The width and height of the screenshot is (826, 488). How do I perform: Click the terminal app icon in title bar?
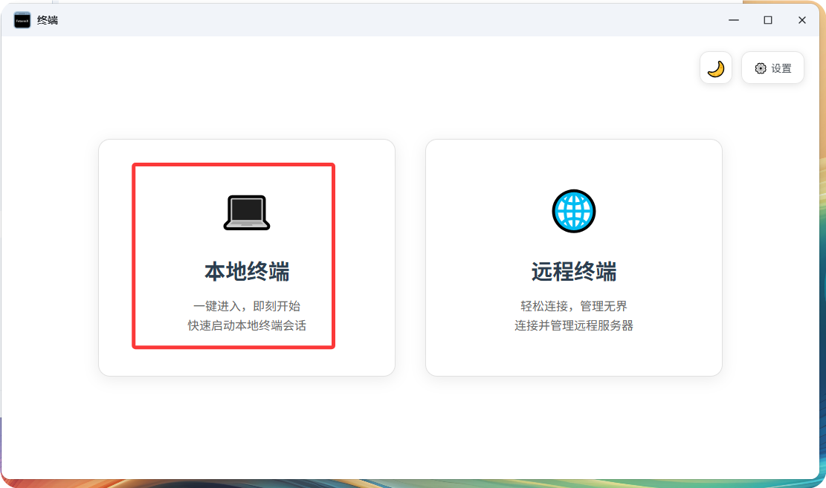(22, 20)
